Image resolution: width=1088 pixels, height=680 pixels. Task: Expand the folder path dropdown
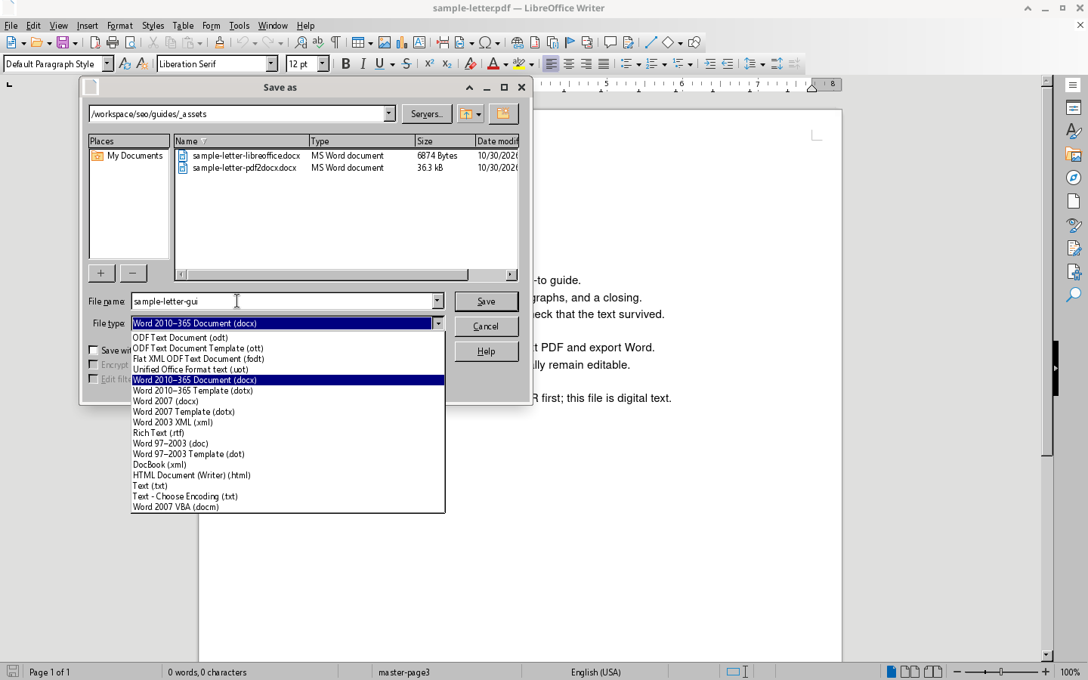click(x=389, y=114)
